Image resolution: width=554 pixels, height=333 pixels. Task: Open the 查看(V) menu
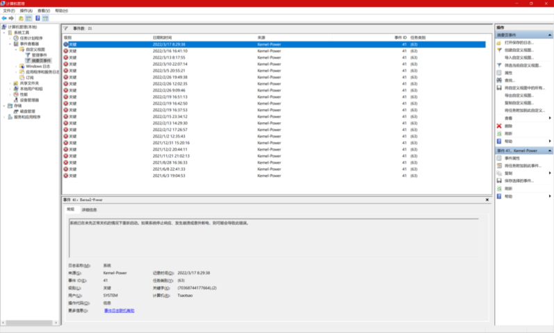point(43,11)
